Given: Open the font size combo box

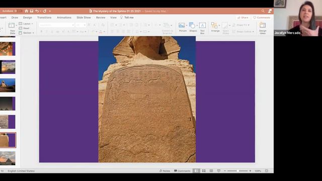Looking at the screenshot, I should (80, 25).
